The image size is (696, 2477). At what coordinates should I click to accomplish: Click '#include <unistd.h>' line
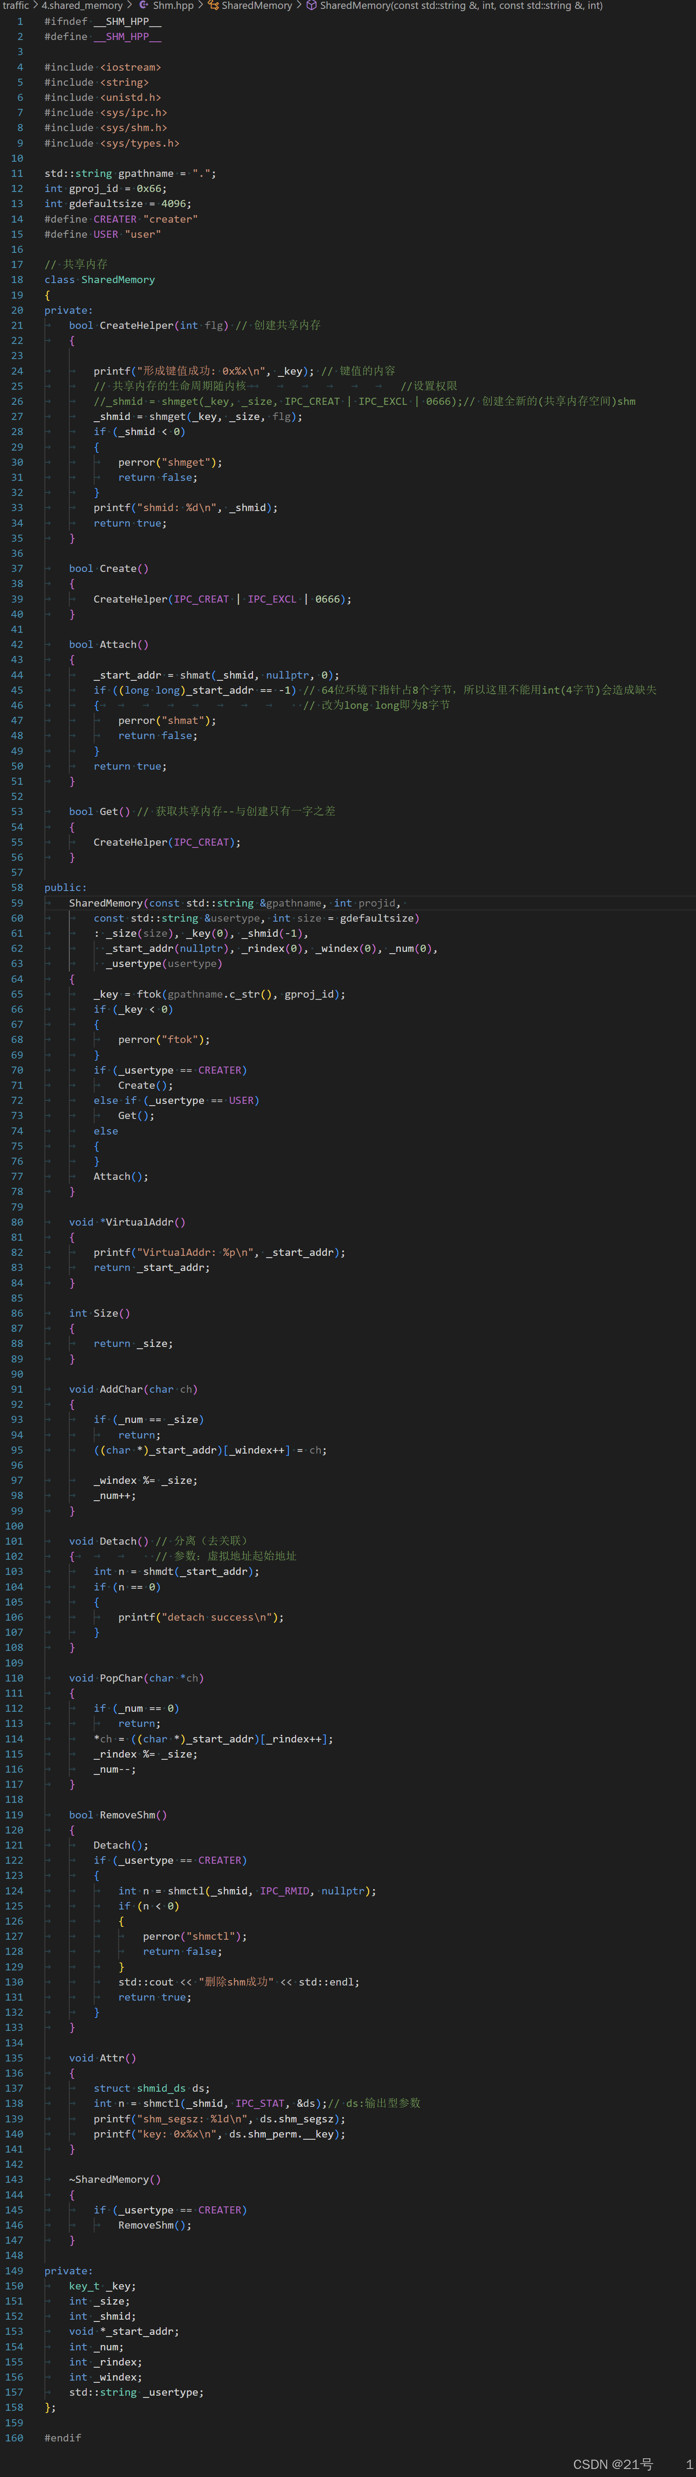click(103, 97)
